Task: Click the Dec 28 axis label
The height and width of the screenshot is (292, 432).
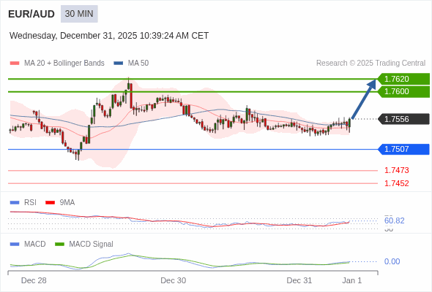Action: click(34, 280)
